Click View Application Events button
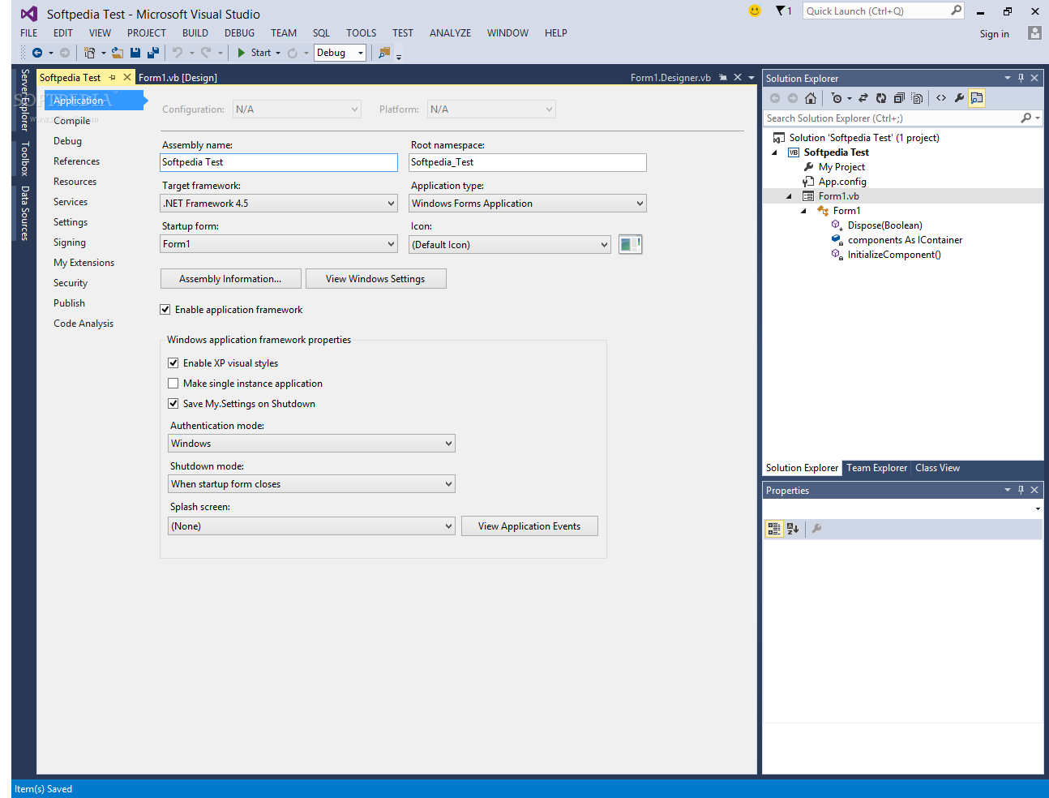The image size is (1049, 798). [530, 526]
